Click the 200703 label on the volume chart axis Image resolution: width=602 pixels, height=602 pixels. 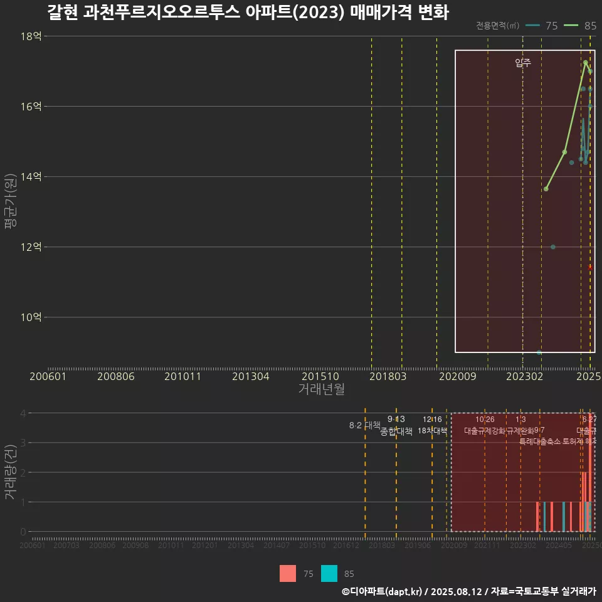66,545
